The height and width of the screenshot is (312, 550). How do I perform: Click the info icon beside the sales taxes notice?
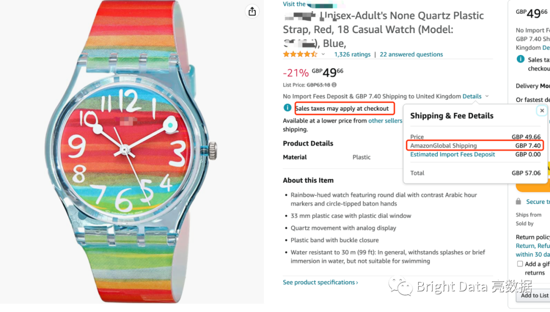288,108
